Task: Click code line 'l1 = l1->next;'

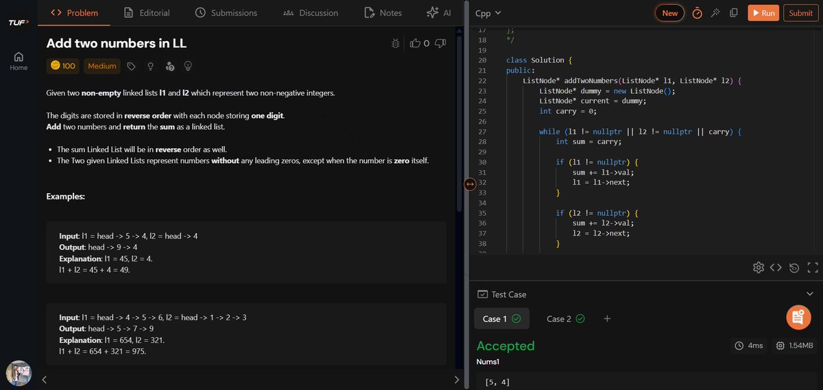Action: point(601,182)
